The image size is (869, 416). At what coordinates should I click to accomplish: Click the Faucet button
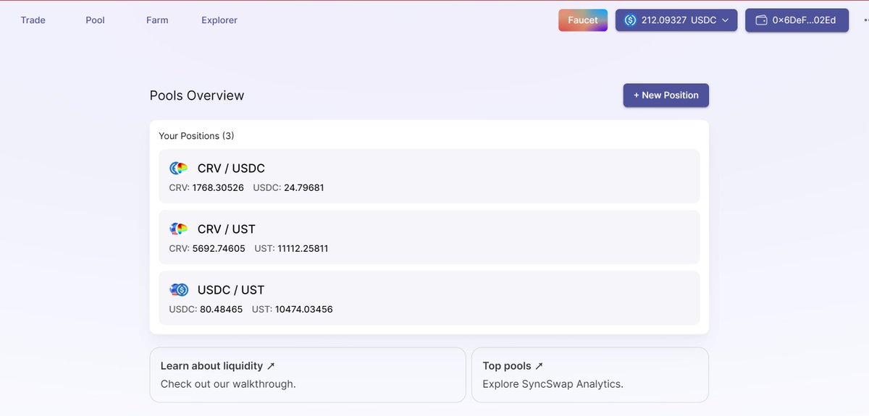click(x=583, y=20)
